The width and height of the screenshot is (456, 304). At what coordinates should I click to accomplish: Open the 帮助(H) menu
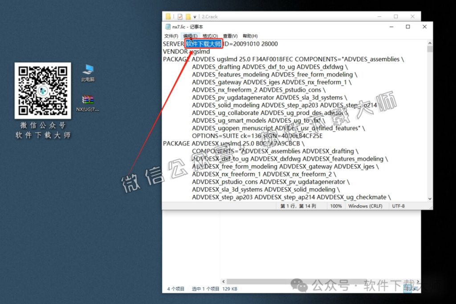[x=250, y=36]
